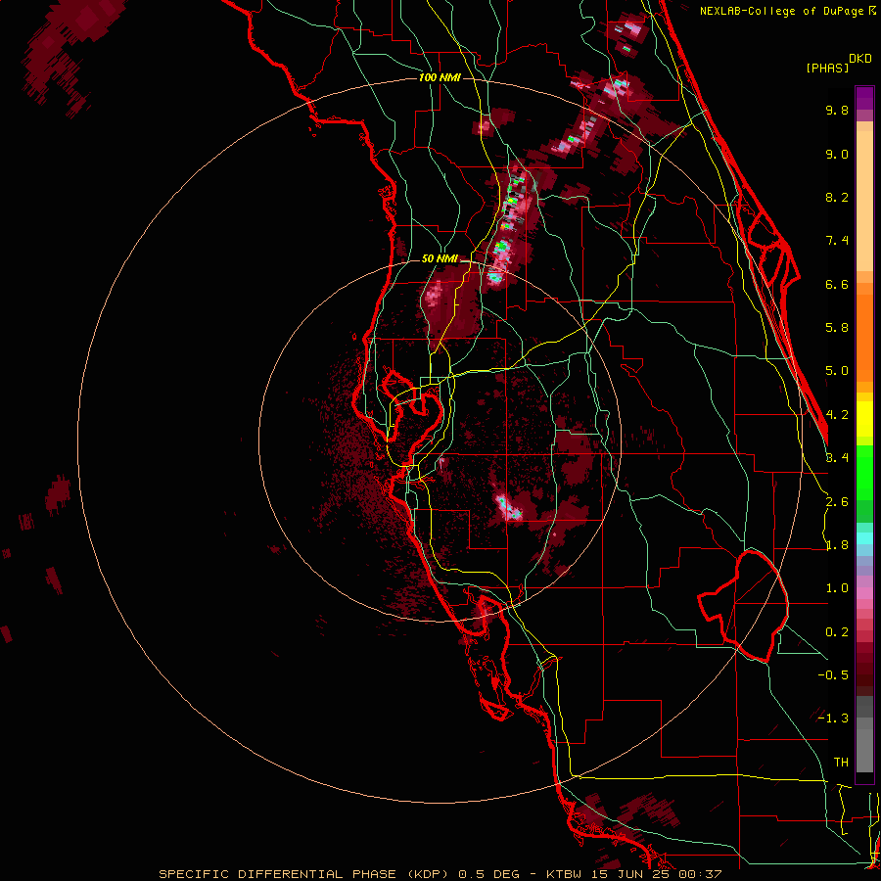Click the "0.5 DEG" elevation angle text
Image resolution: width=881 pixels, height=881 pixels.
[x=491, y=874]
